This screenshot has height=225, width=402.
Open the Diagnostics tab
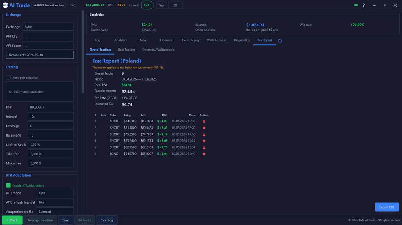coord(242,40)
